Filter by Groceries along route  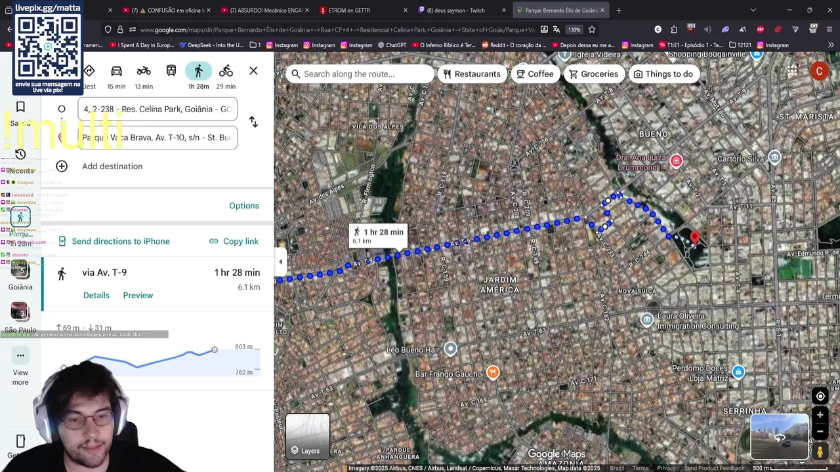tap(593, 74)
